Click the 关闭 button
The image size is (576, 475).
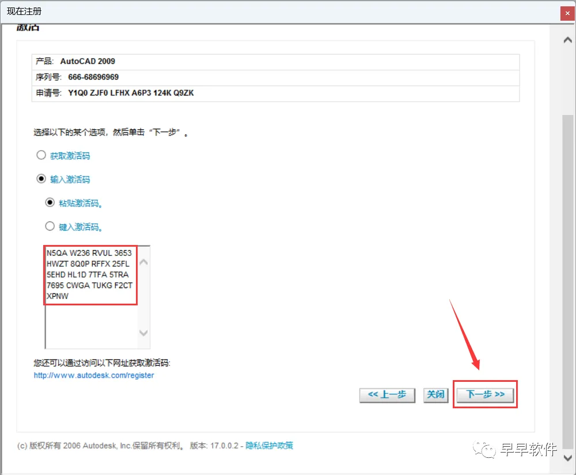(x=435, y=395)
